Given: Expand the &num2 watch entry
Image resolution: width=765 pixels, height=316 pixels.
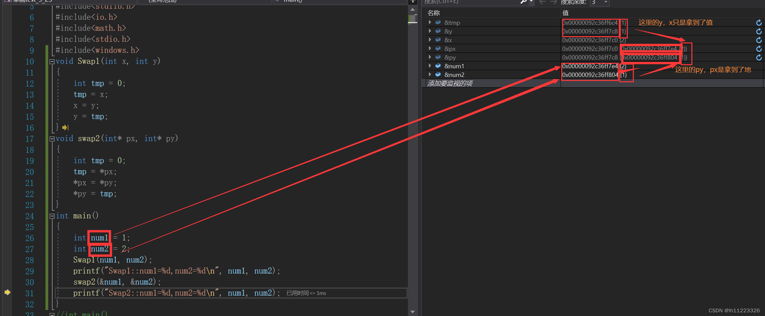Looking at the screenshot, I should click(x=430, y=75).
